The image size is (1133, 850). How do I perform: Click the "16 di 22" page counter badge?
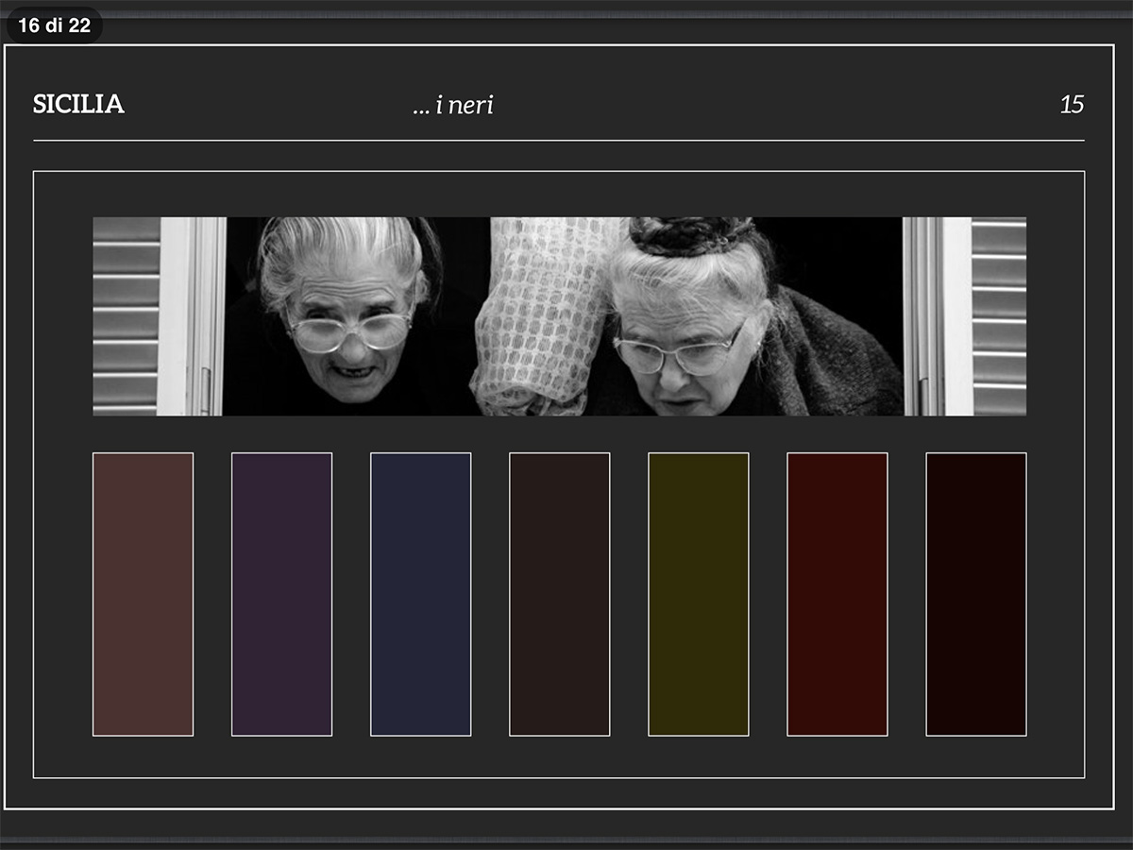54,25
